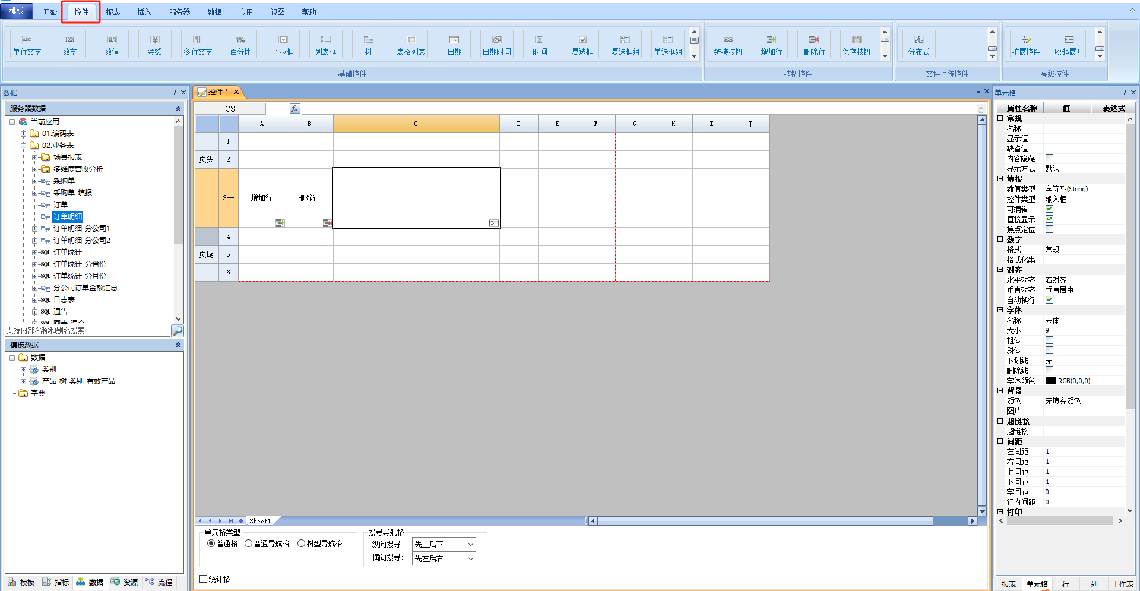Toggle the content hidden checkbox
The height and width of the screenshot is (591, 1140).
[x=1049, y=159]
